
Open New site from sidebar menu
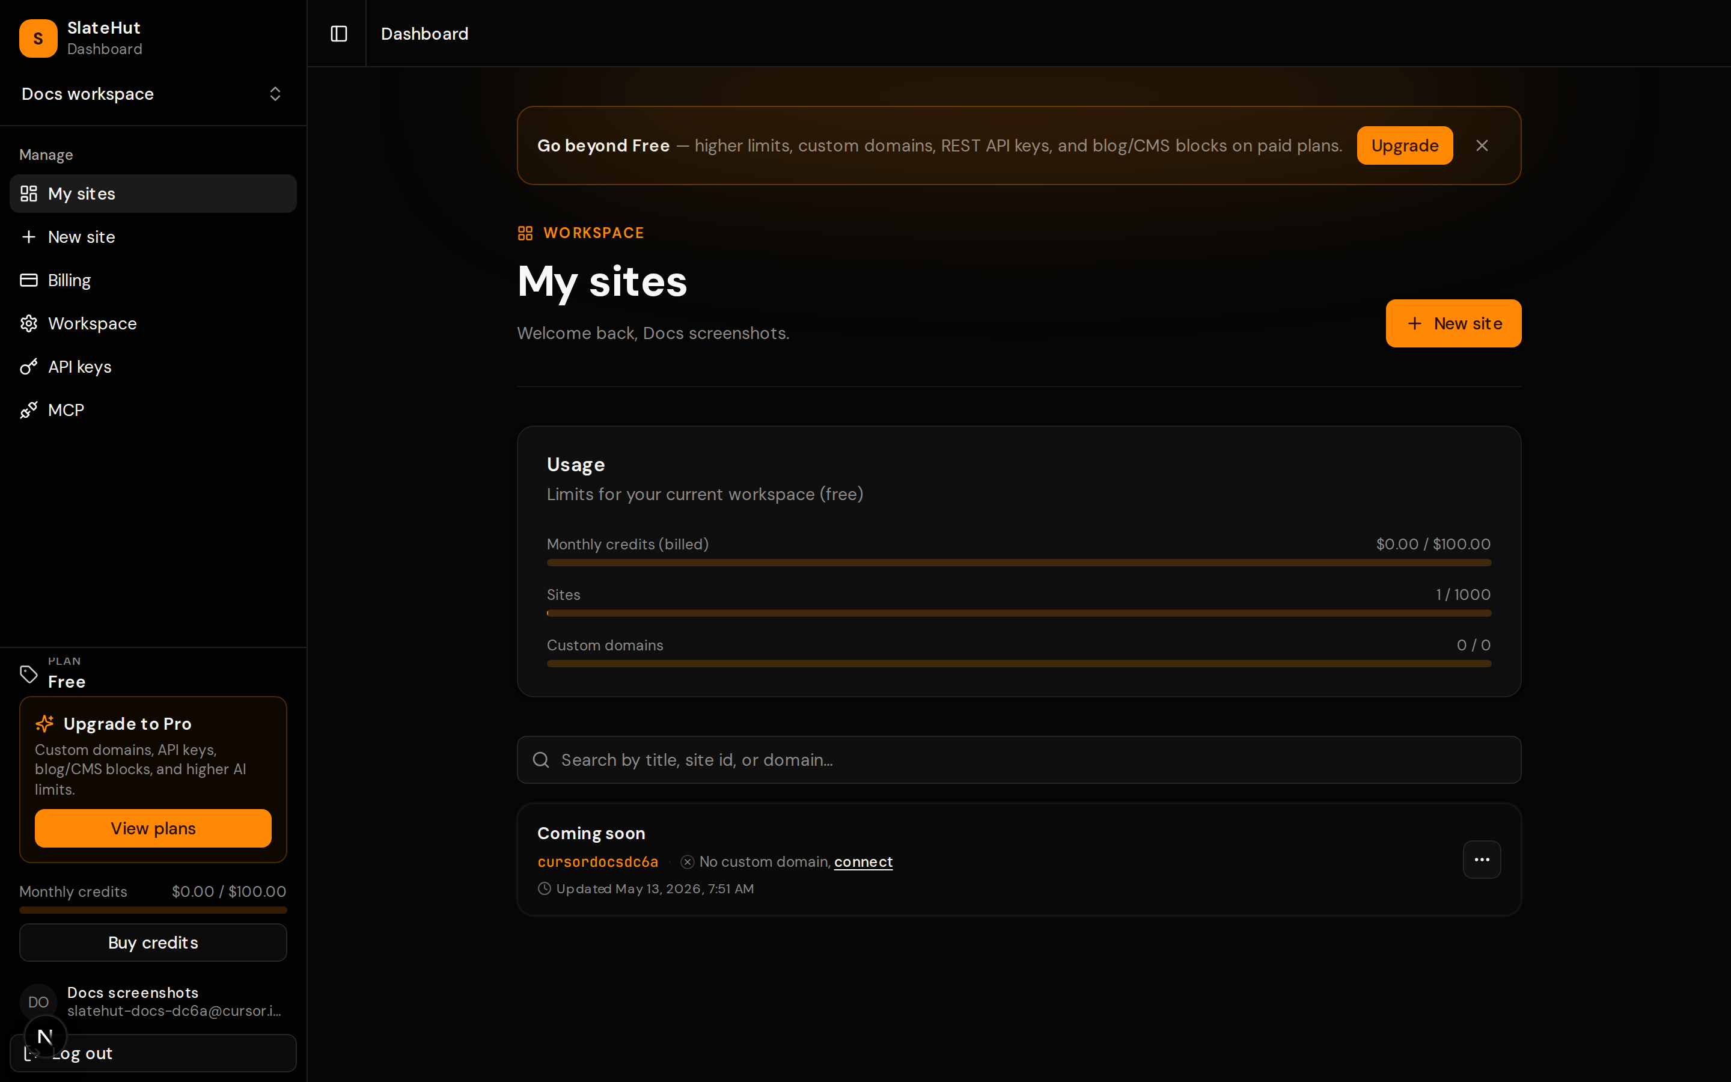(x=153, y=237)
